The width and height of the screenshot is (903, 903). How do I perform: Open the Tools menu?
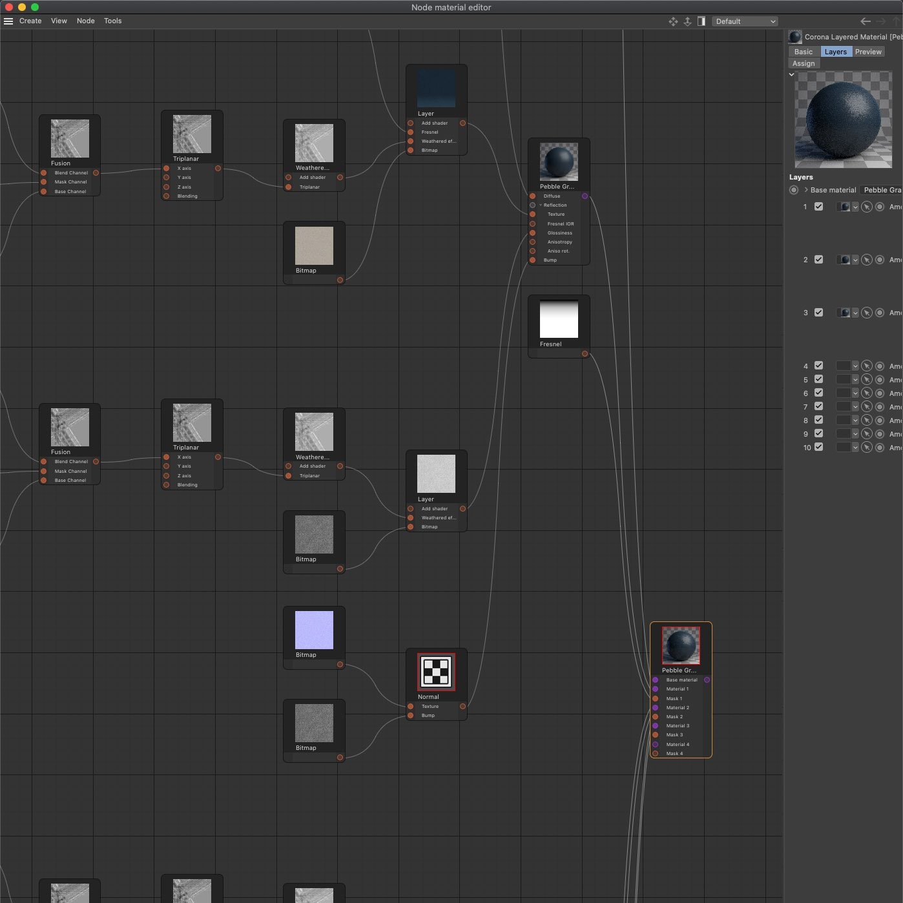pos(112,21)
